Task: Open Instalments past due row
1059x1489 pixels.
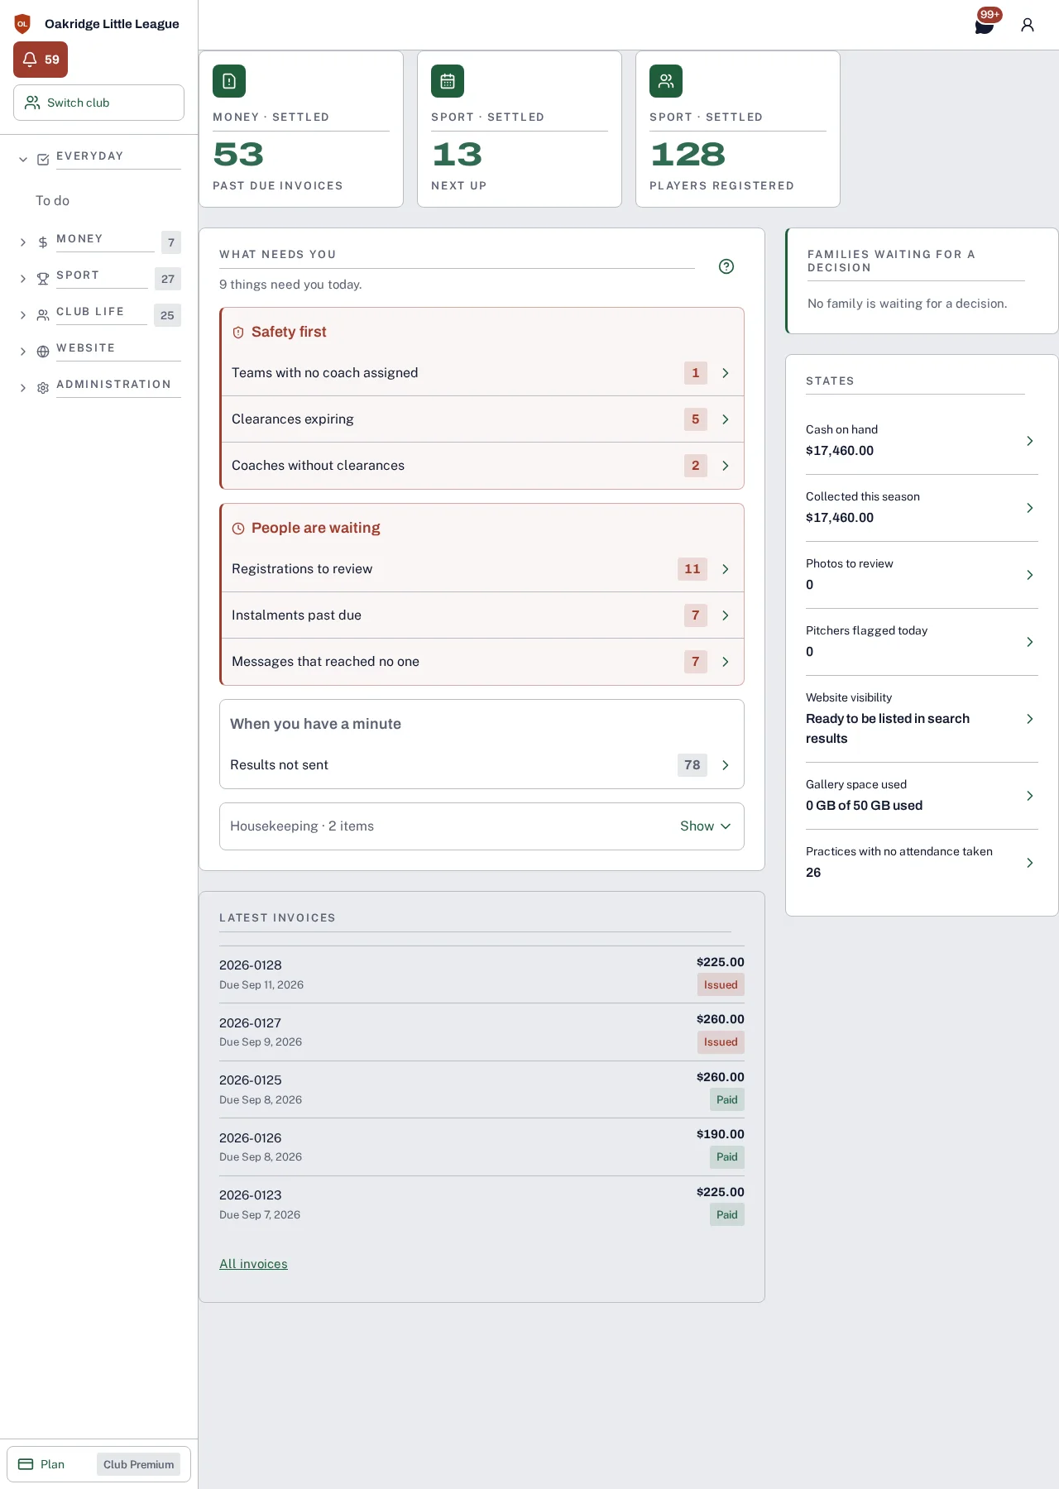Action: pyautogui.click(x=482, y=615)
